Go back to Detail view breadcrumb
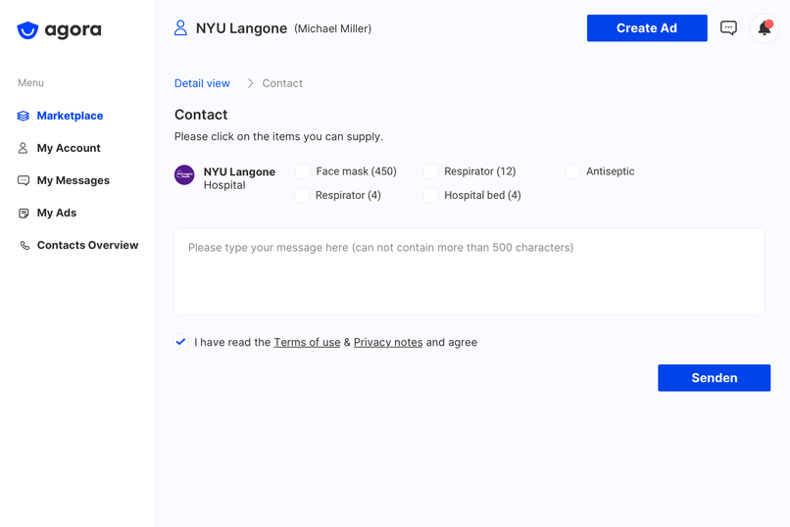790x527 pixels. pos(202,83)
